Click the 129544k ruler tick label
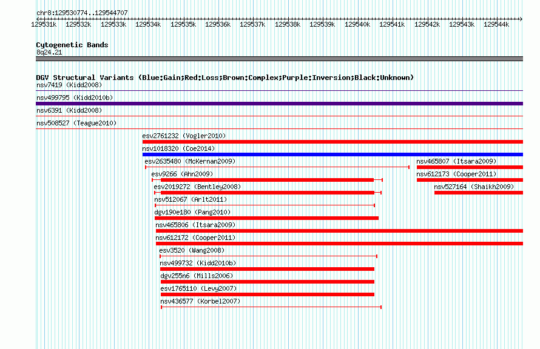Screen dimensions: 540x349 pyautogui.click(x=496, y=24)
